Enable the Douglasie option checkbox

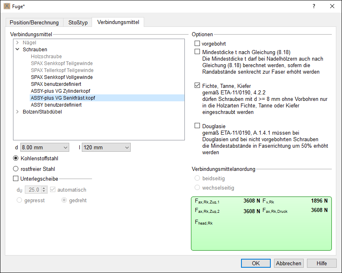pos(197,126)
